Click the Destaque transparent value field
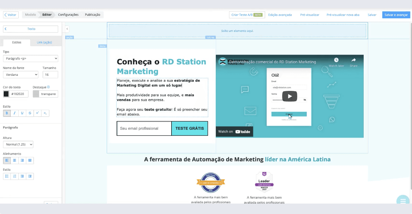The height and width of the screenshot is (214, 412). (49, 94)
